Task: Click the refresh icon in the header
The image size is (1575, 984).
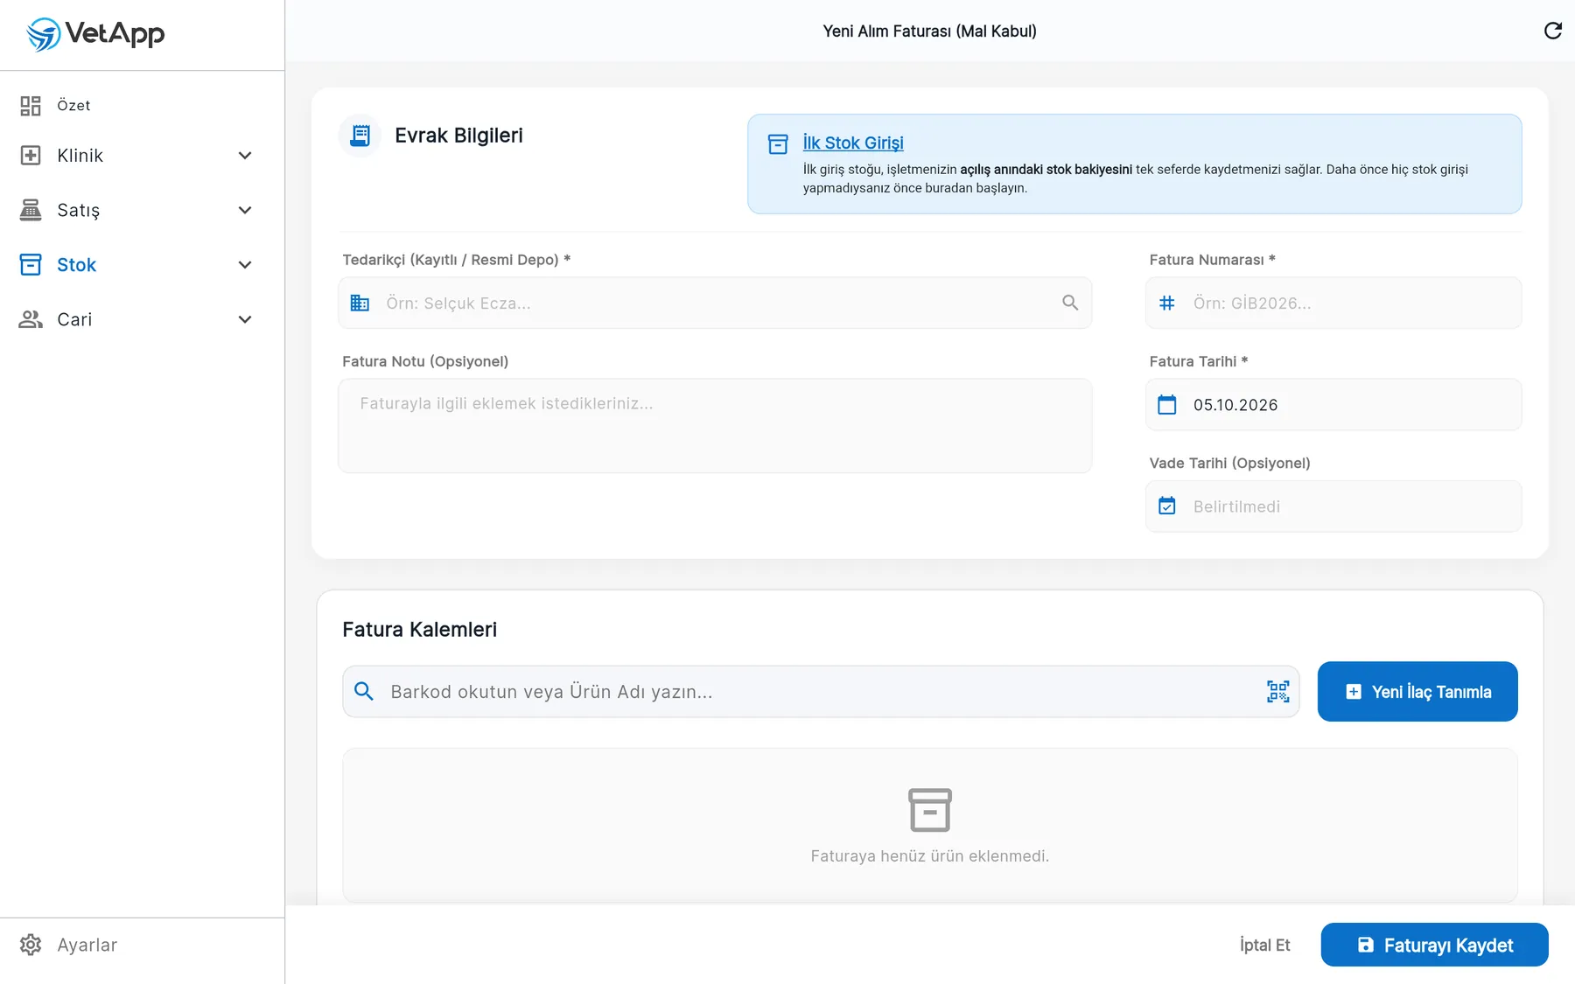Action: 1553,31
